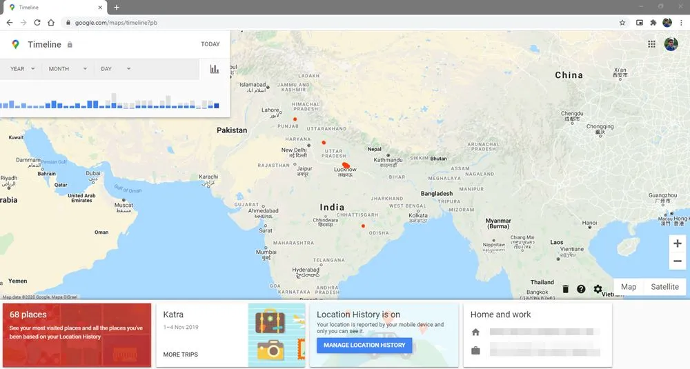The image size is (690, 369).
Task: Click the New Delhi label on map
Action: tap(294, 152)
